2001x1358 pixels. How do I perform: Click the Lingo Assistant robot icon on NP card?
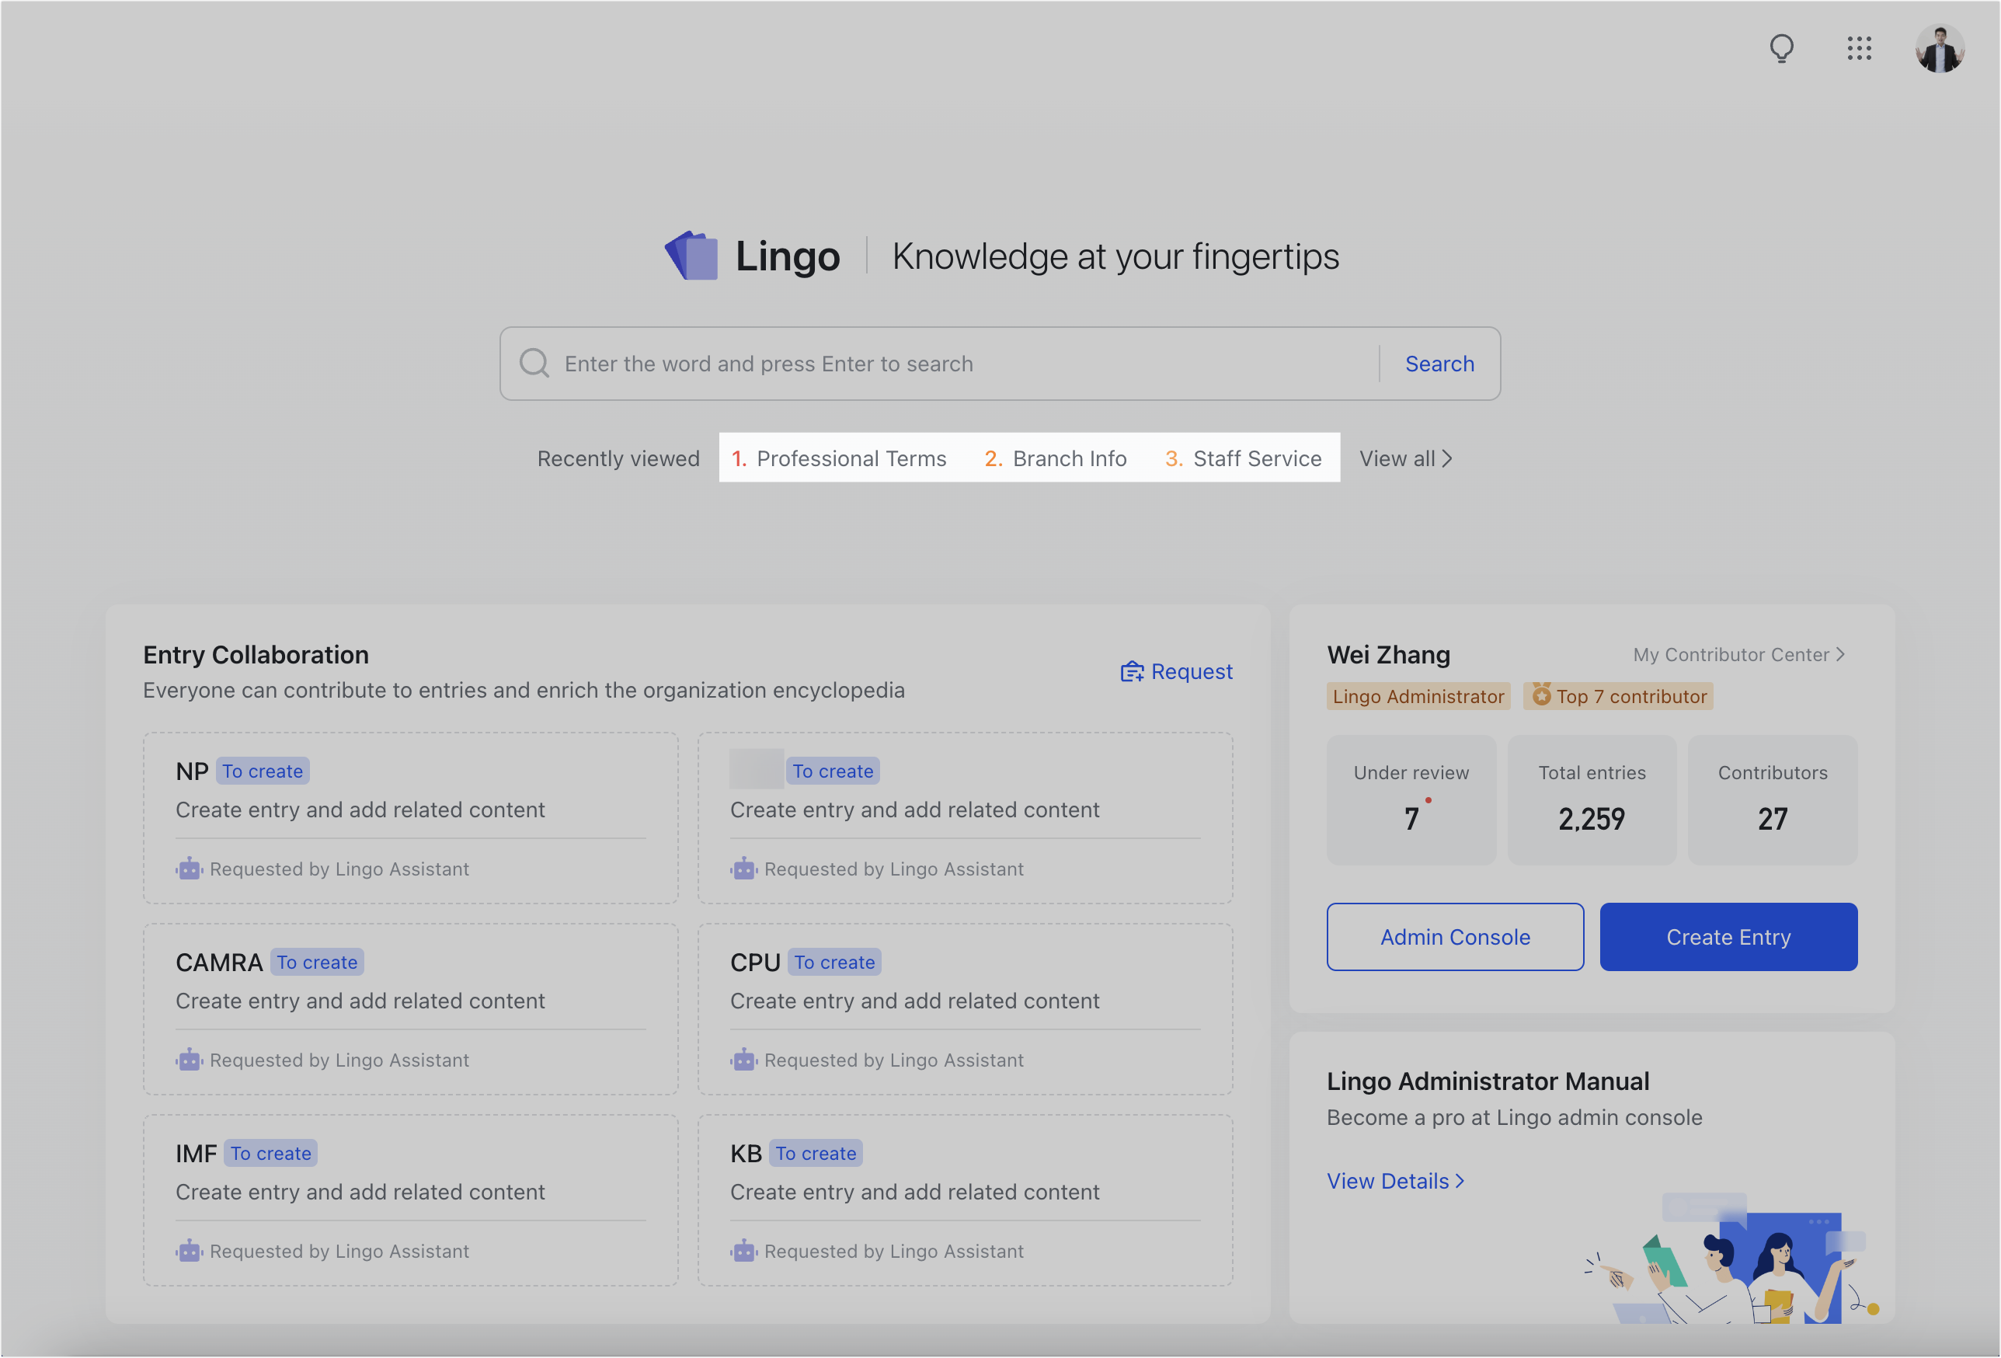coord(190,869)
